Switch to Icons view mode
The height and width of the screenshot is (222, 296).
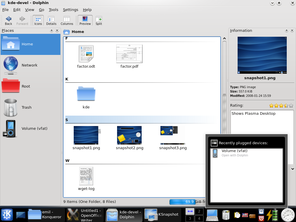[38, 21]
